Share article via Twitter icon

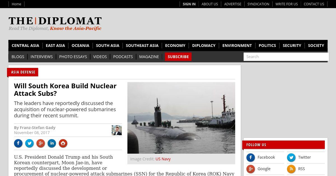(x=29, y=144)
